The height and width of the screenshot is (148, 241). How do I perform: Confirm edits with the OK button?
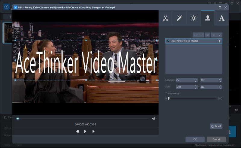[195, 139]
